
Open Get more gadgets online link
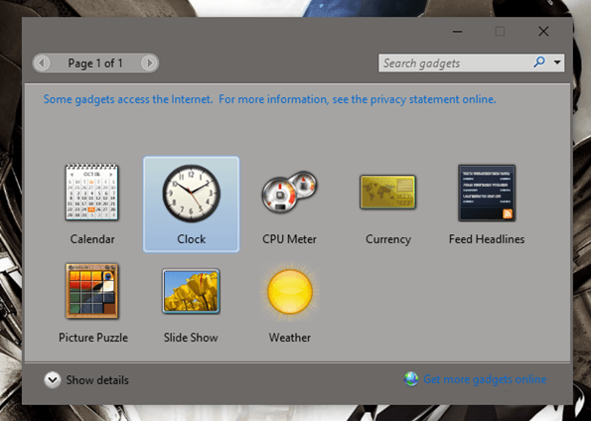[485, 379]
